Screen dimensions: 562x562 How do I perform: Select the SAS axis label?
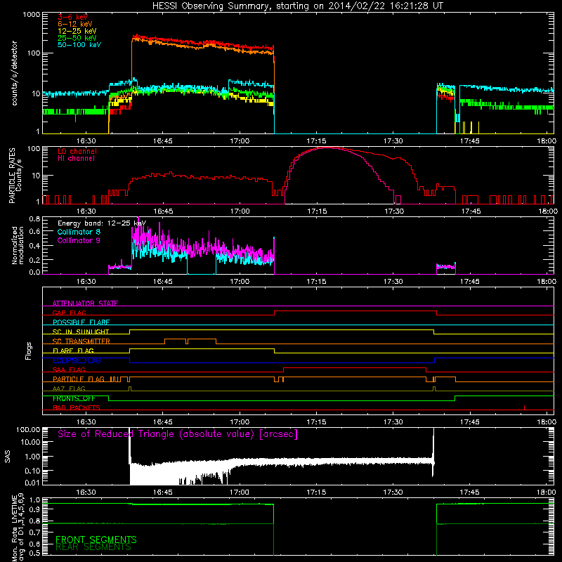coord(8,457)
